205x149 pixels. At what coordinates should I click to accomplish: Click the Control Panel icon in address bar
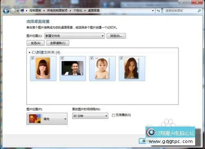tap(22, 11)
